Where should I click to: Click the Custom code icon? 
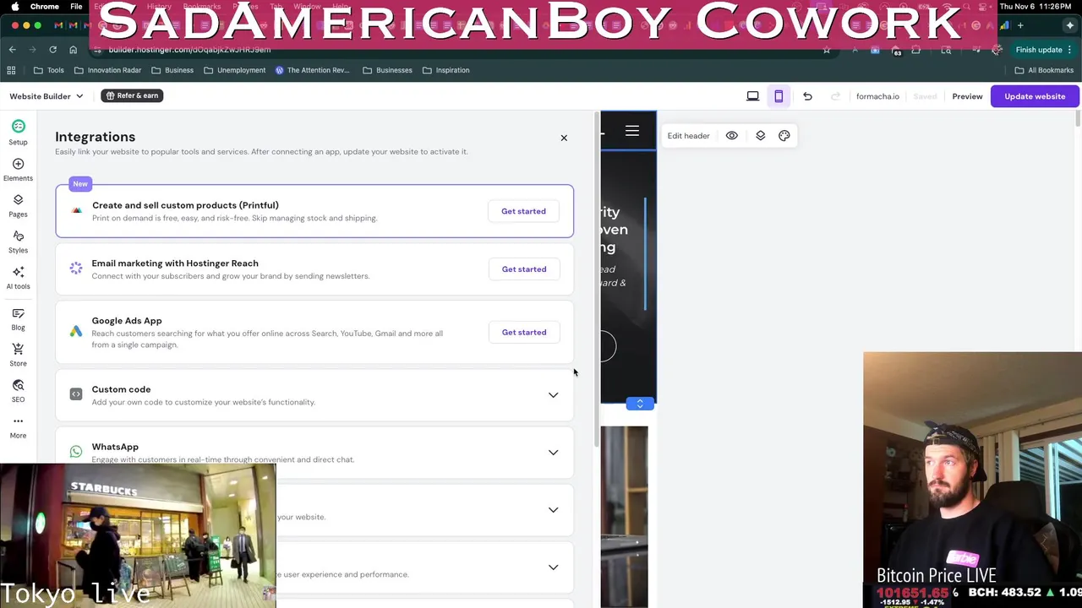point(76,394)
